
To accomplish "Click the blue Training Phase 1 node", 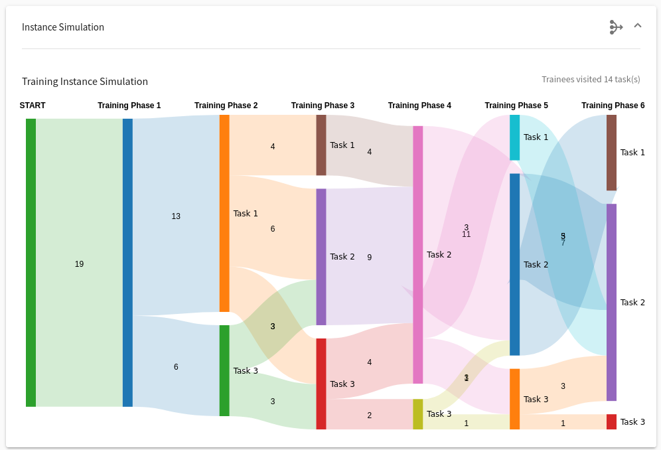I will [127, 263].
